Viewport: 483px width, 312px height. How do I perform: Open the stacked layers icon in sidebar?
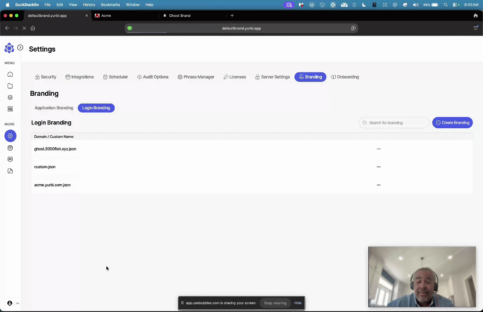click(x=10, y=97)
